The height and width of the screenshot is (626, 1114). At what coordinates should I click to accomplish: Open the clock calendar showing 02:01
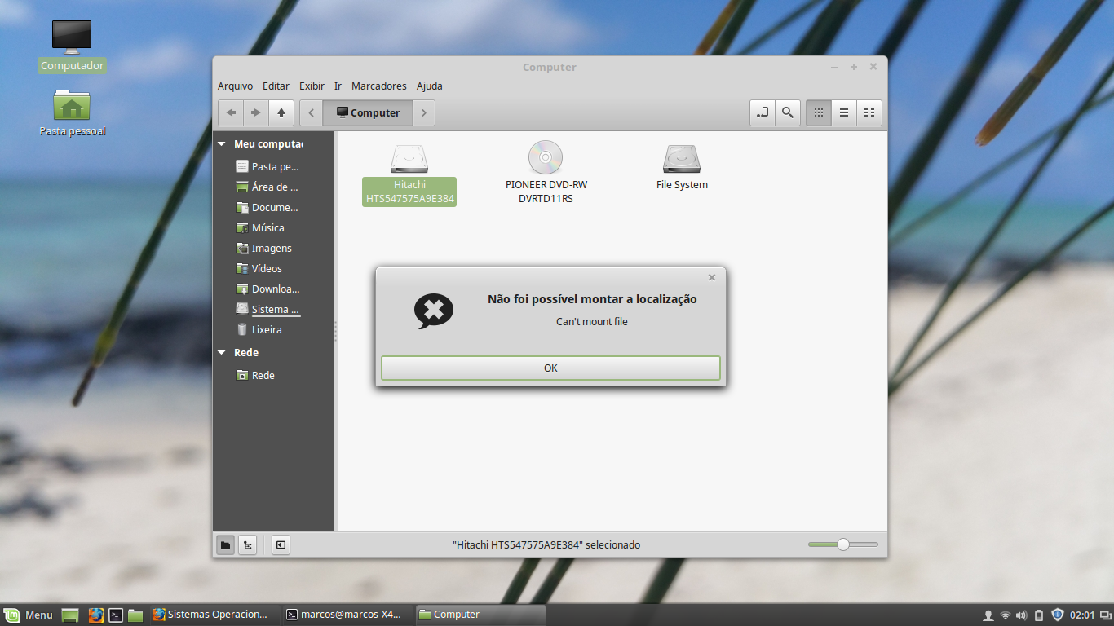tap(1082, 615)
